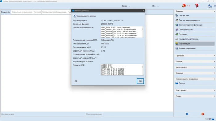The image size is (216, 121).
Task: Click core functions value '250300.302.10'
Action: click(107, 24)
